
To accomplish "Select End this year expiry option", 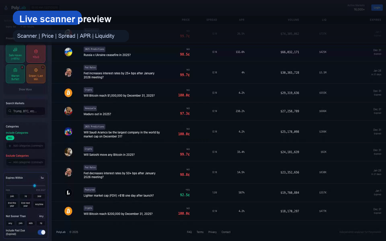I will point(12,204).
